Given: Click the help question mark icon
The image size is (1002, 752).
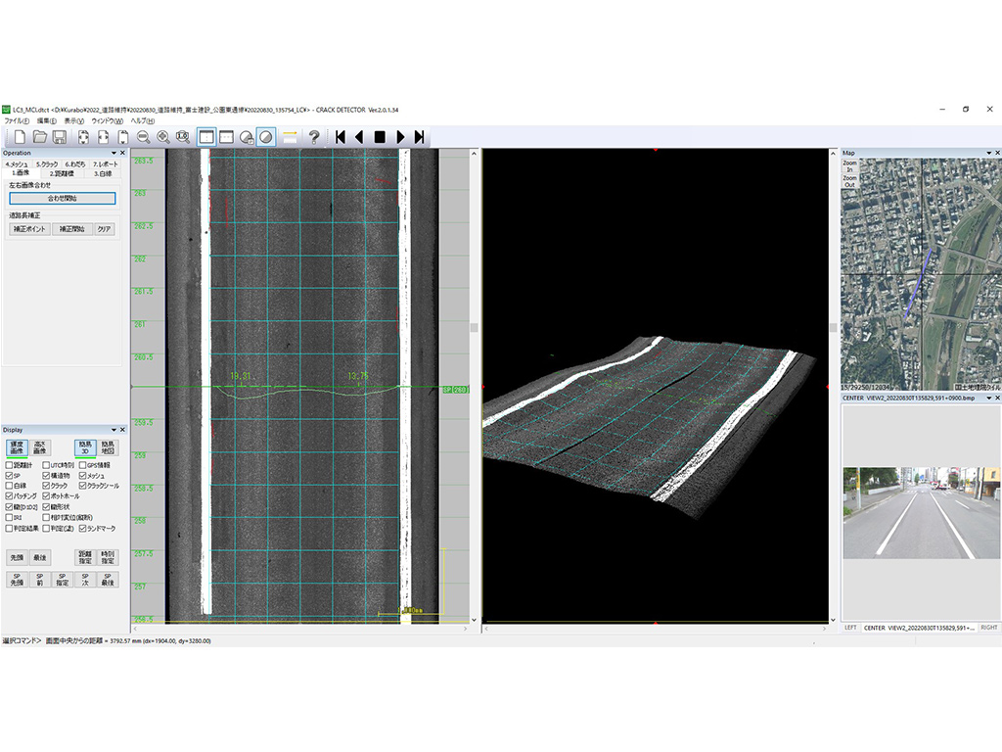Looking at the screenshot, I should pyautogui.click(x=314, y=137).
